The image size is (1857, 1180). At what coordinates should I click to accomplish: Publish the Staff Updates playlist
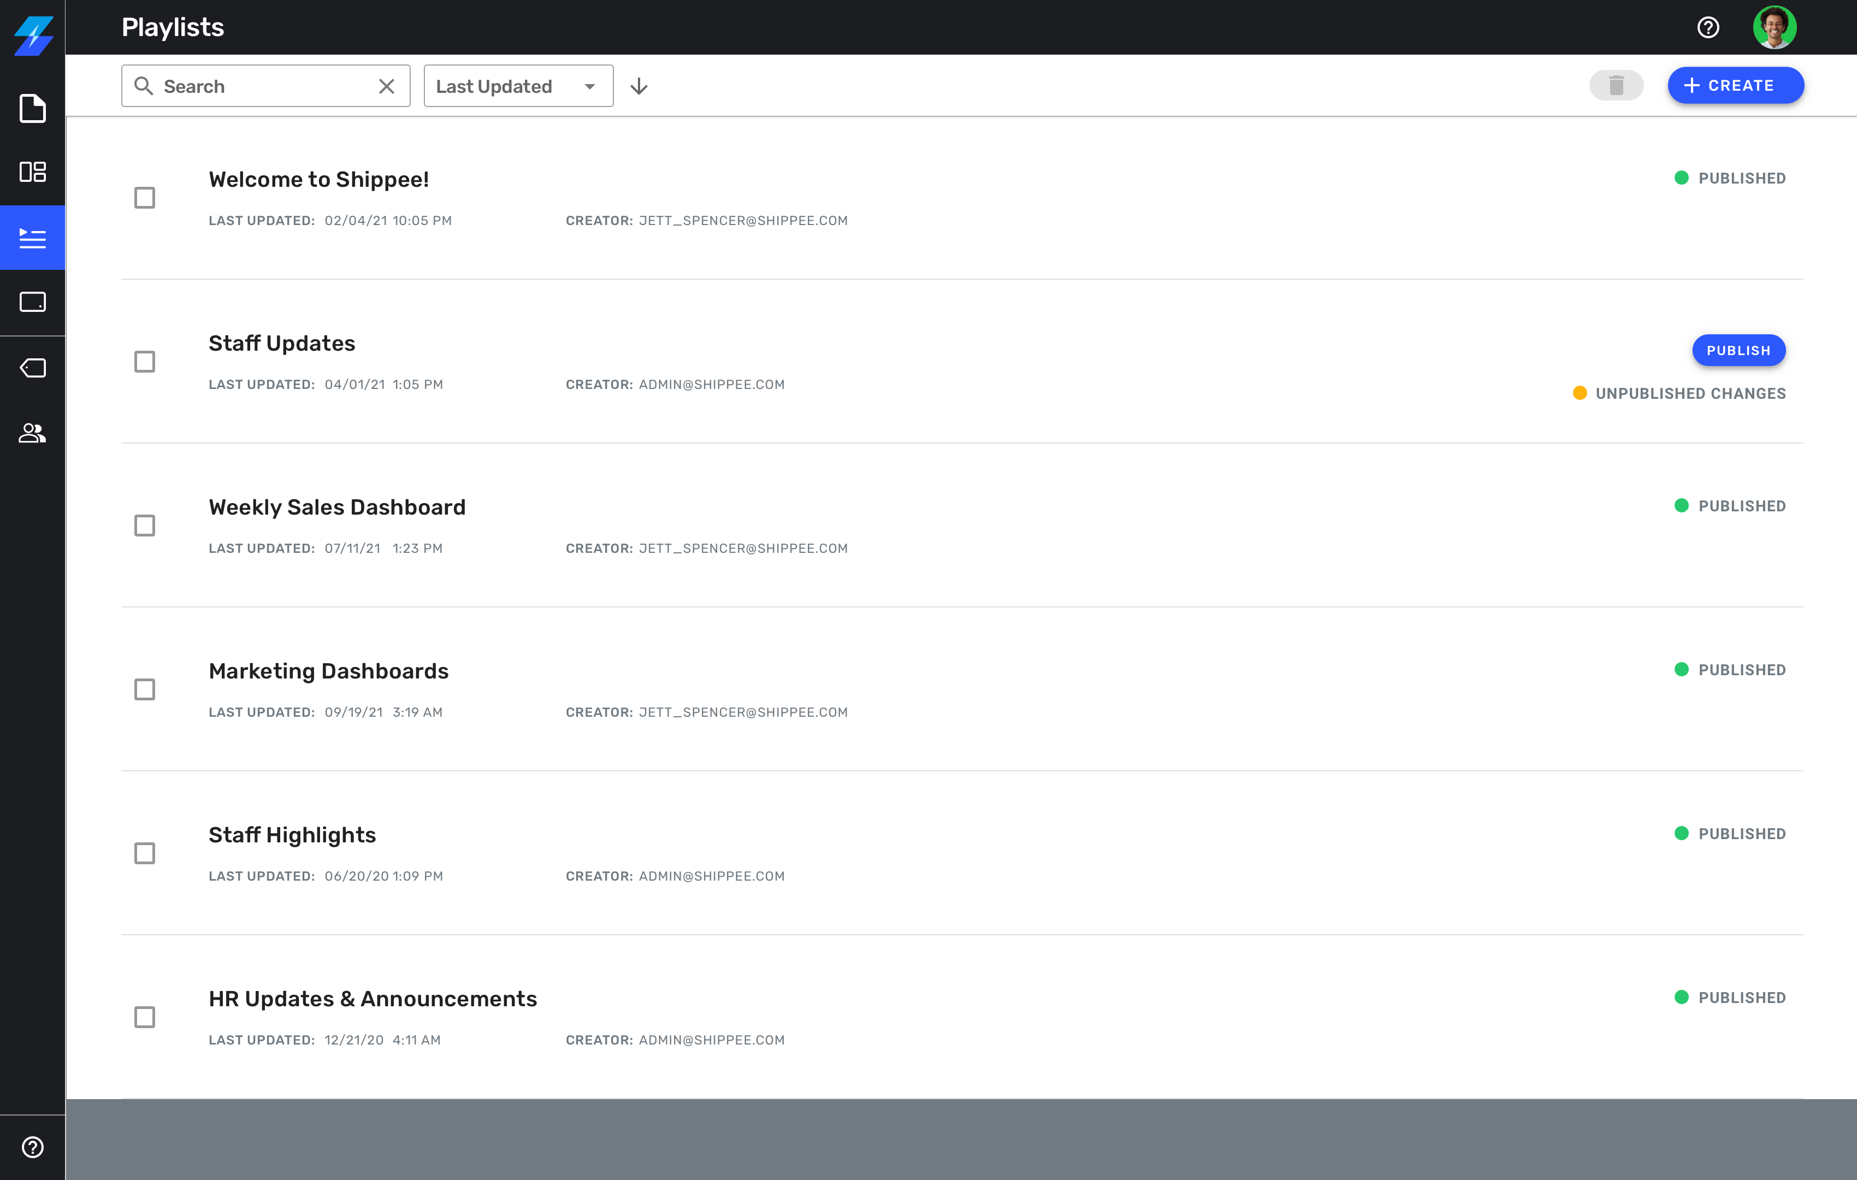coord(1738,350)
